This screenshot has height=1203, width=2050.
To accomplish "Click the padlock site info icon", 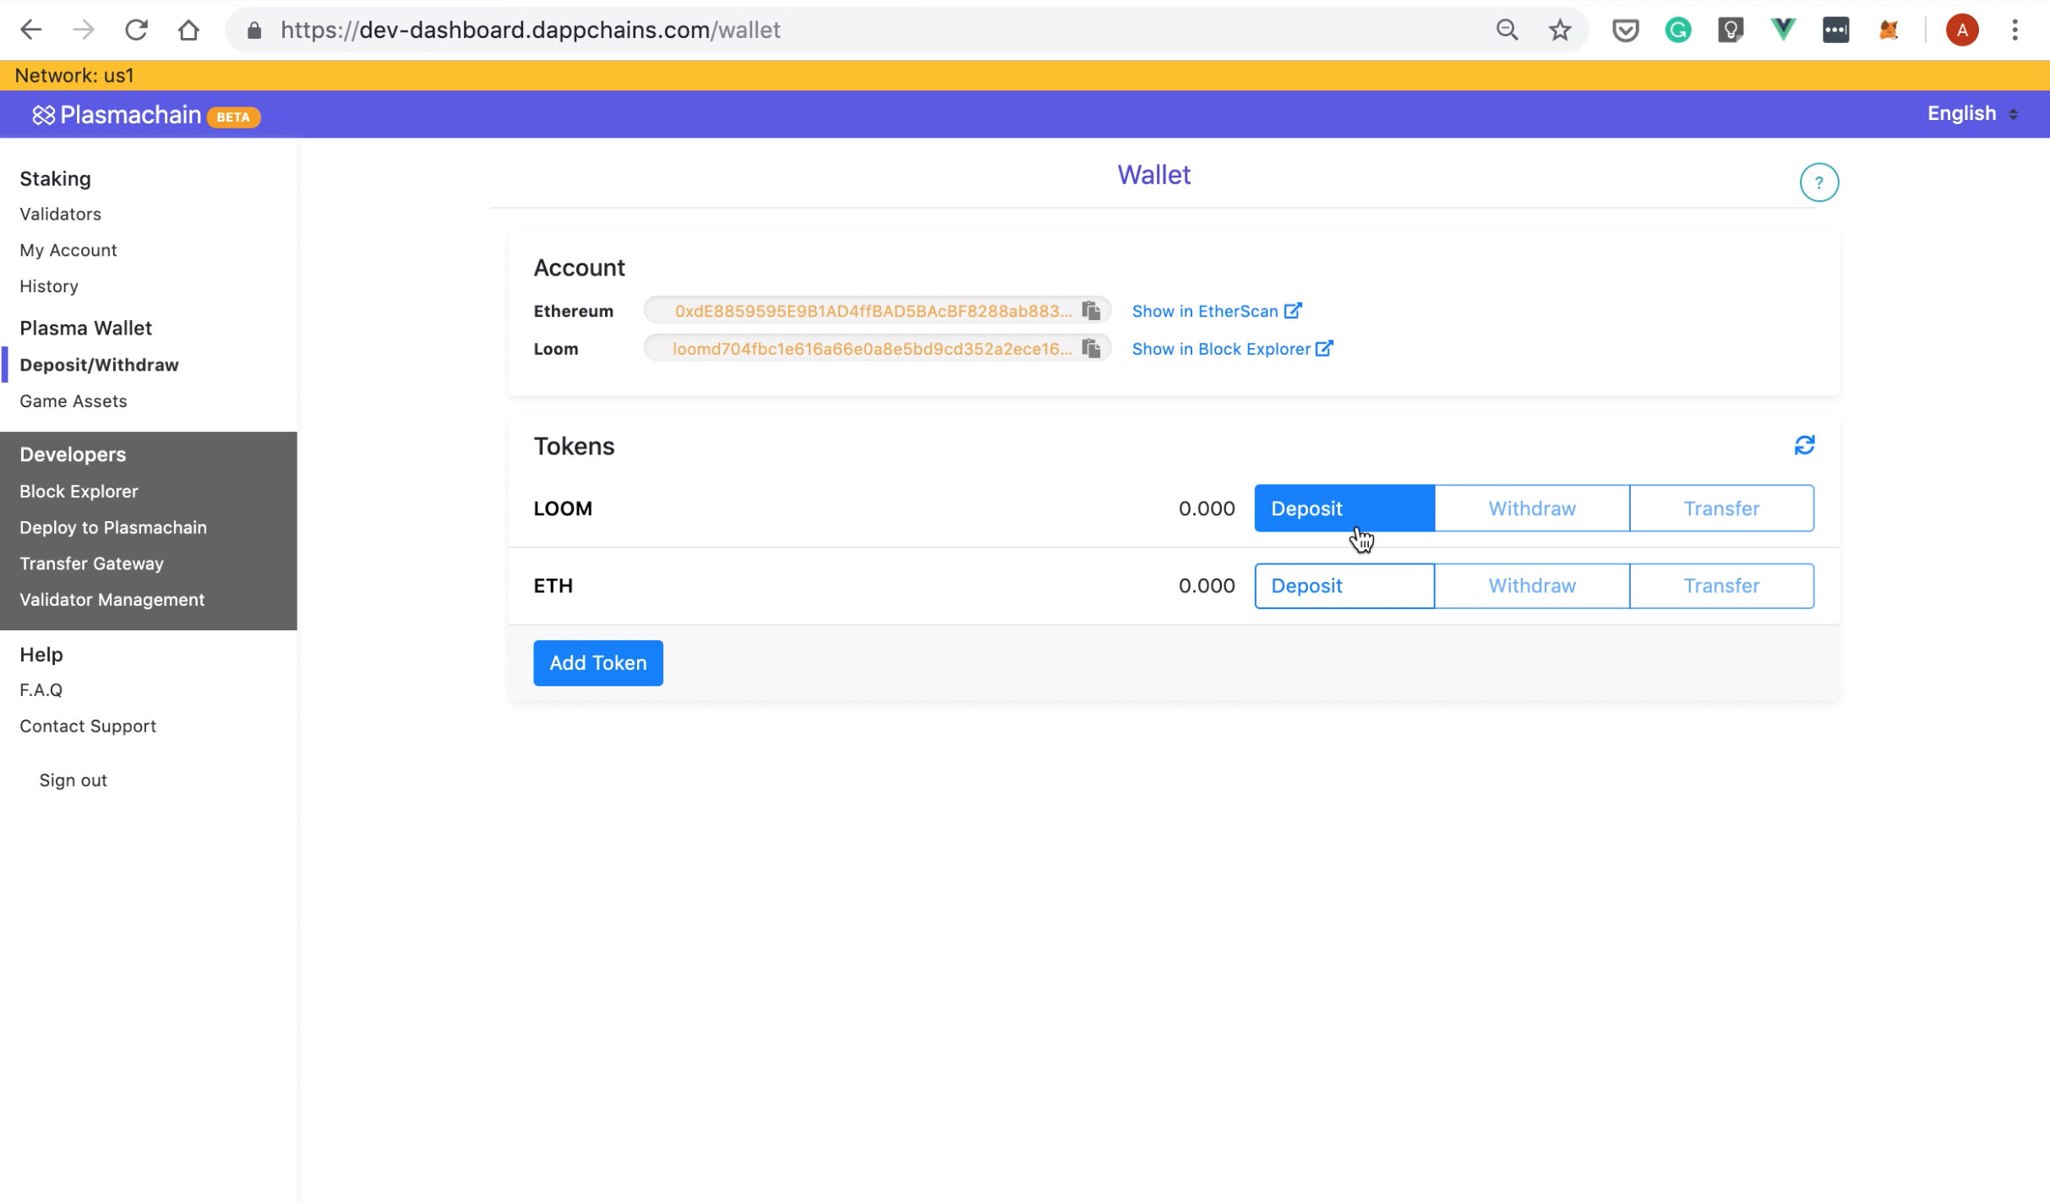I will (254, 31).
